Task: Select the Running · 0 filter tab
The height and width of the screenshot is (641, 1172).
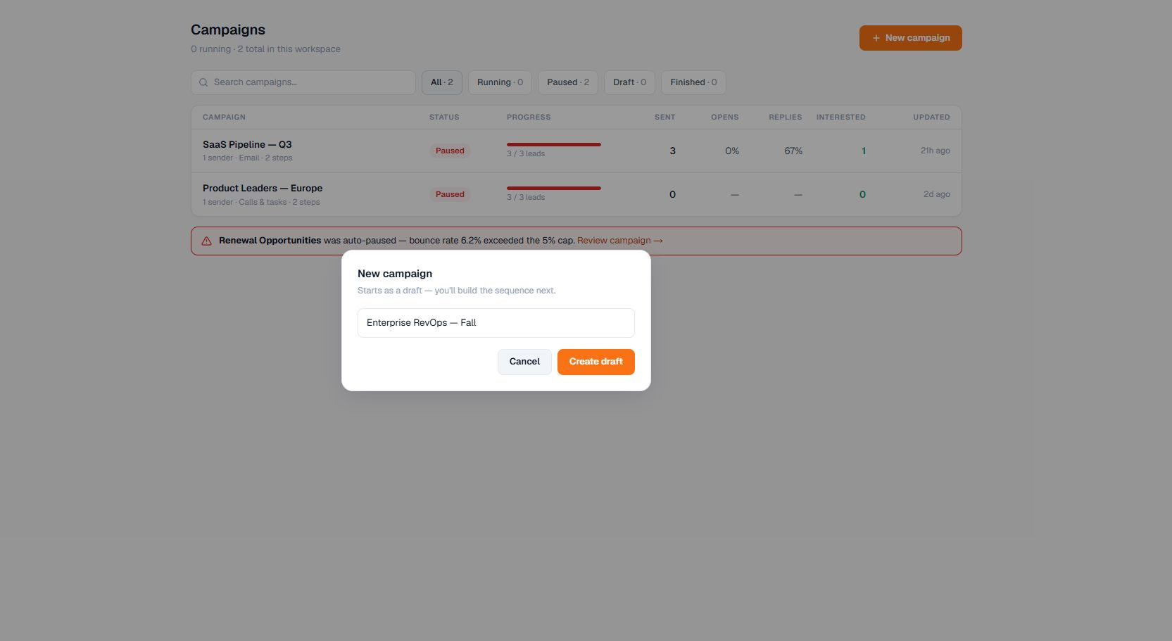Action: [500, 82]
